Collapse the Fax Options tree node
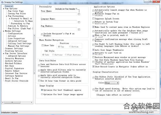The image size is (161, 115). tap(4, 9)
